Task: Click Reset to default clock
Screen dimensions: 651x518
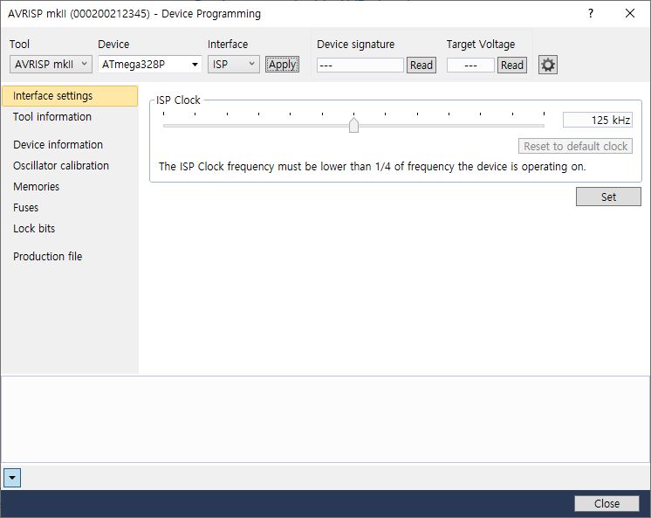Action: pos(575,147)
